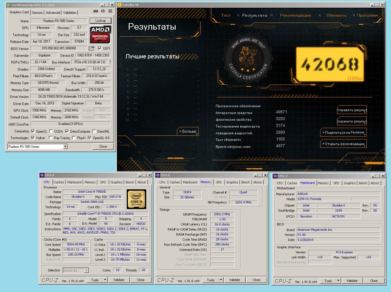Viewport: 391px width, 292px height.
Task: Click CPU-Z CPU window title bar icon
Action: pyautogui.click(x=42, y=175)
